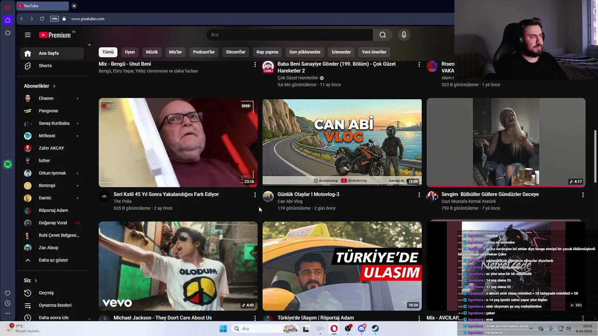
Task: Select the Yeni öneriler filter chip
Action: point(374,52)
